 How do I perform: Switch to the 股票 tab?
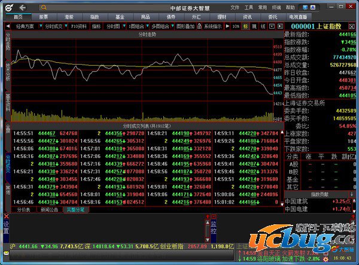pyautogui.click(x=44, y=17)
